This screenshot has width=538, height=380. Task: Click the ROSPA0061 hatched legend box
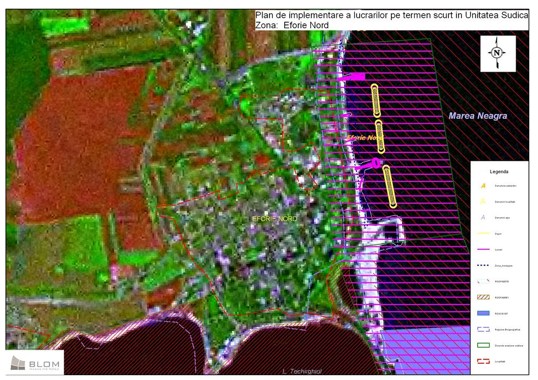click(x=483, y=297)
